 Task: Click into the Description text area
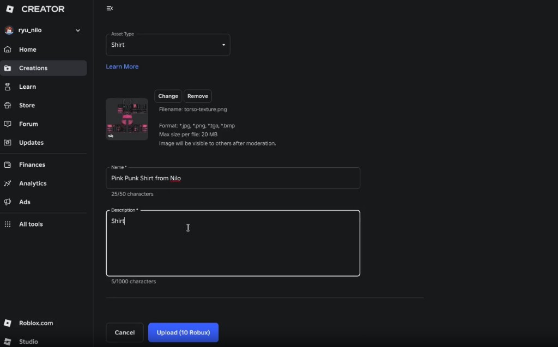(x=233, y=243)
